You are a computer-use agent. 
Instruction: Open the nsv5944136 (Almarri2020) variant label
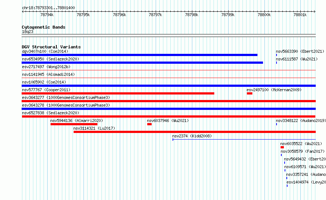coord(77,121)
